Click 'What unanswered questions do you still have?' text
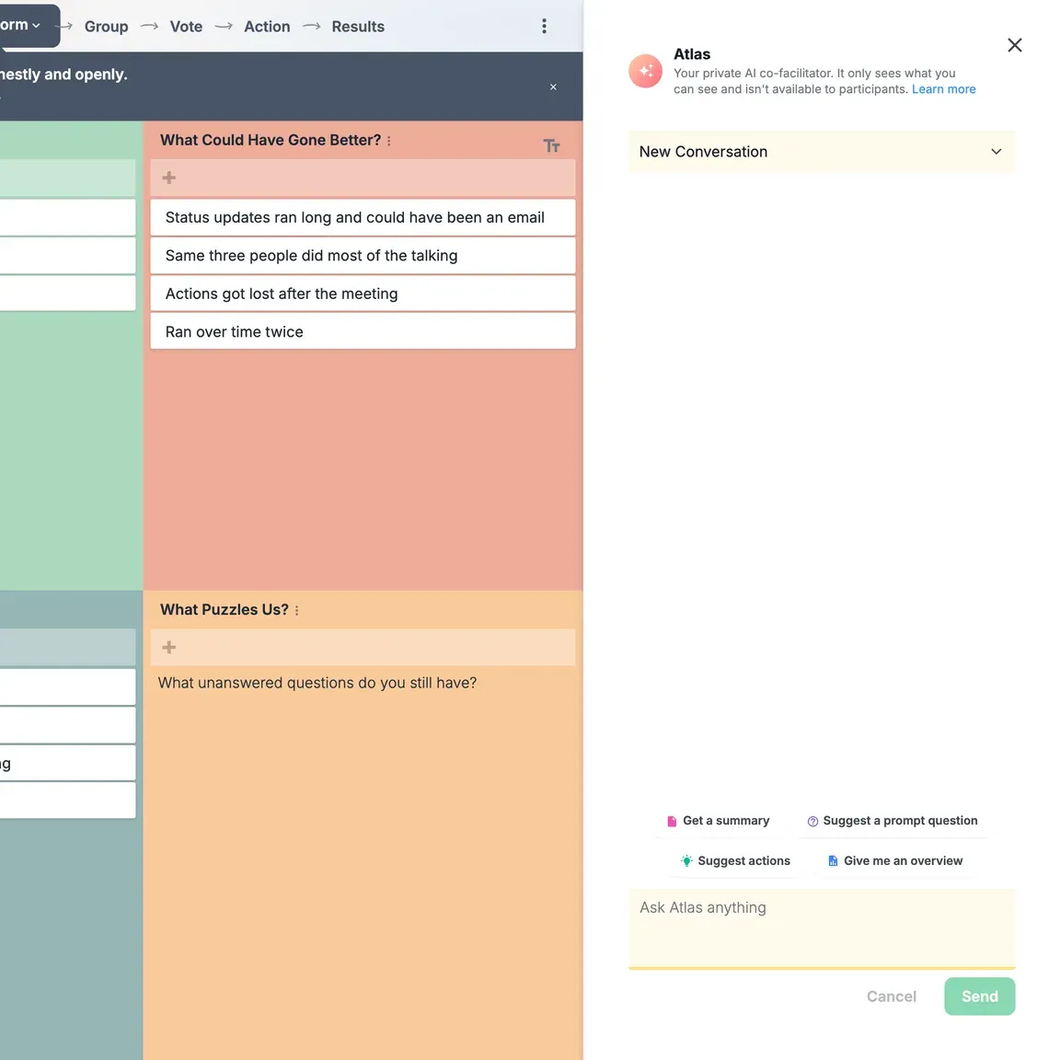The height and width of the screenshot is (1060, 1060). click(317, 684)
